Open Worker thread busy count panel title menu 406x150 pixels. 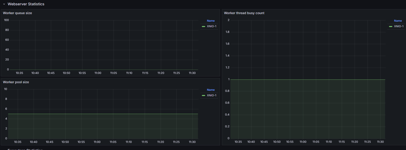[244, 13]
